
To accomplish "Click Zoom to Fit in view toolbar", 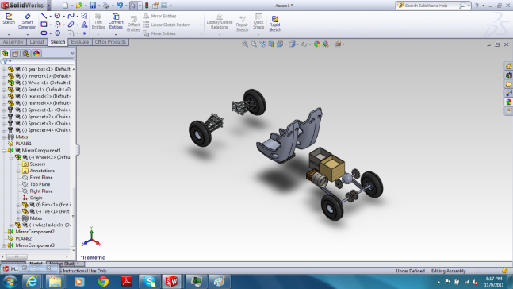I will (245, 44).
